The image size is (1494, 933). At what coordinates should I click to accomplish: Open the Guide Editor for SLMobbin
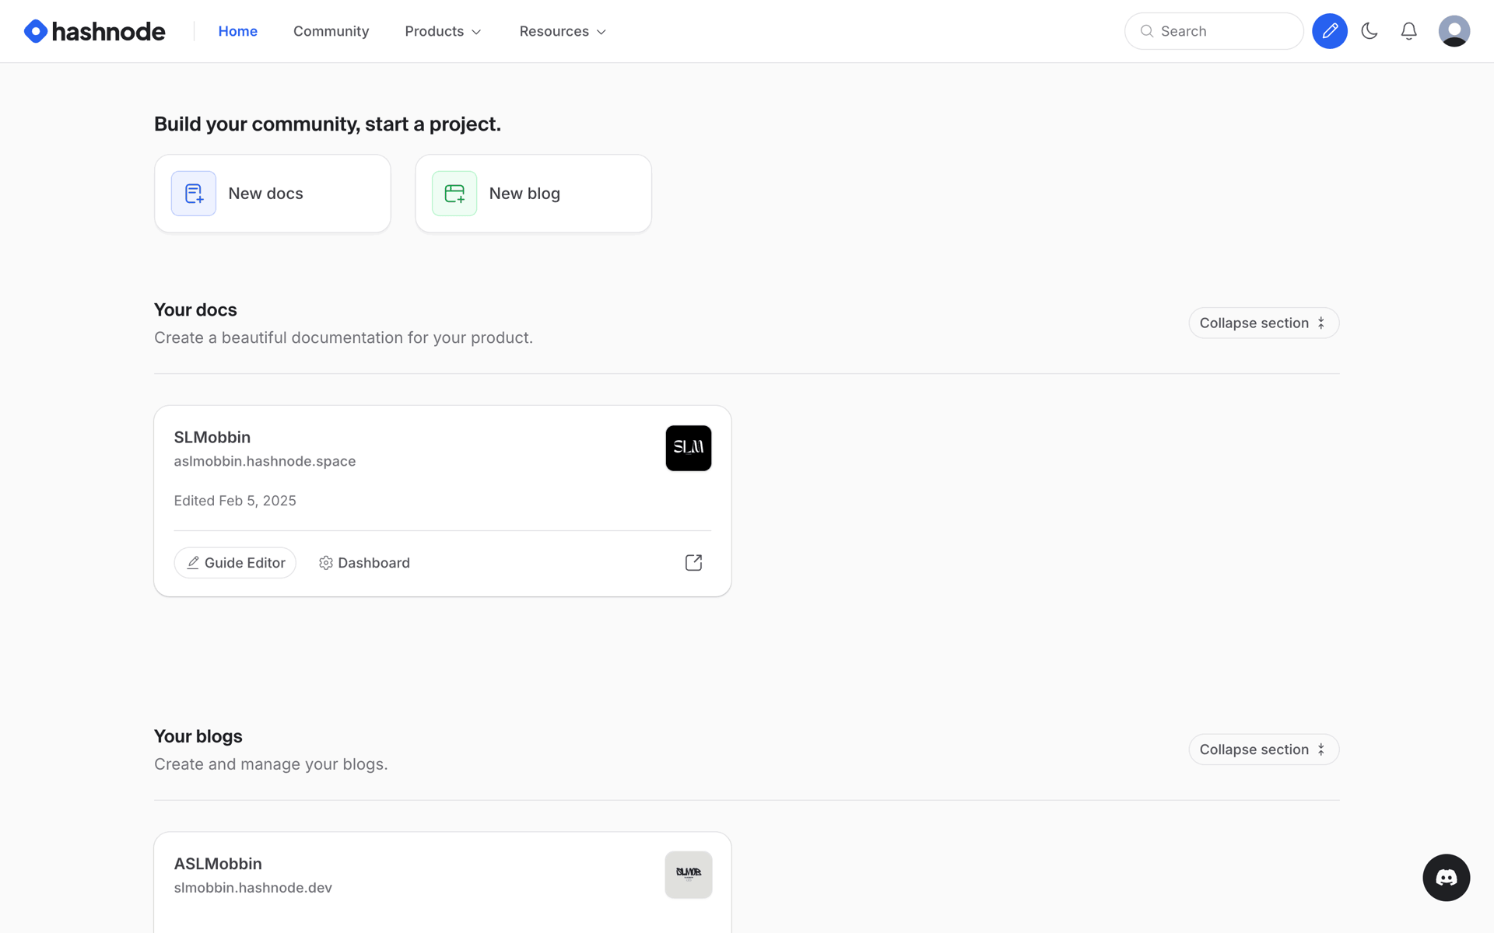click(235, 563)
